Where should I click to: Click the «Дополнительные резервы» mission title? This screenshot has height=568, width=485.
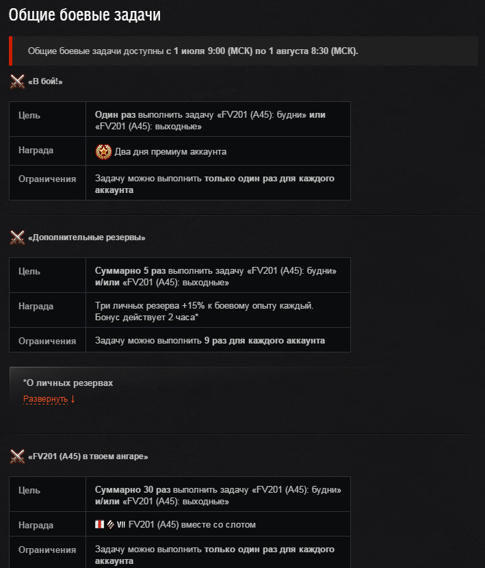(87, 237)
